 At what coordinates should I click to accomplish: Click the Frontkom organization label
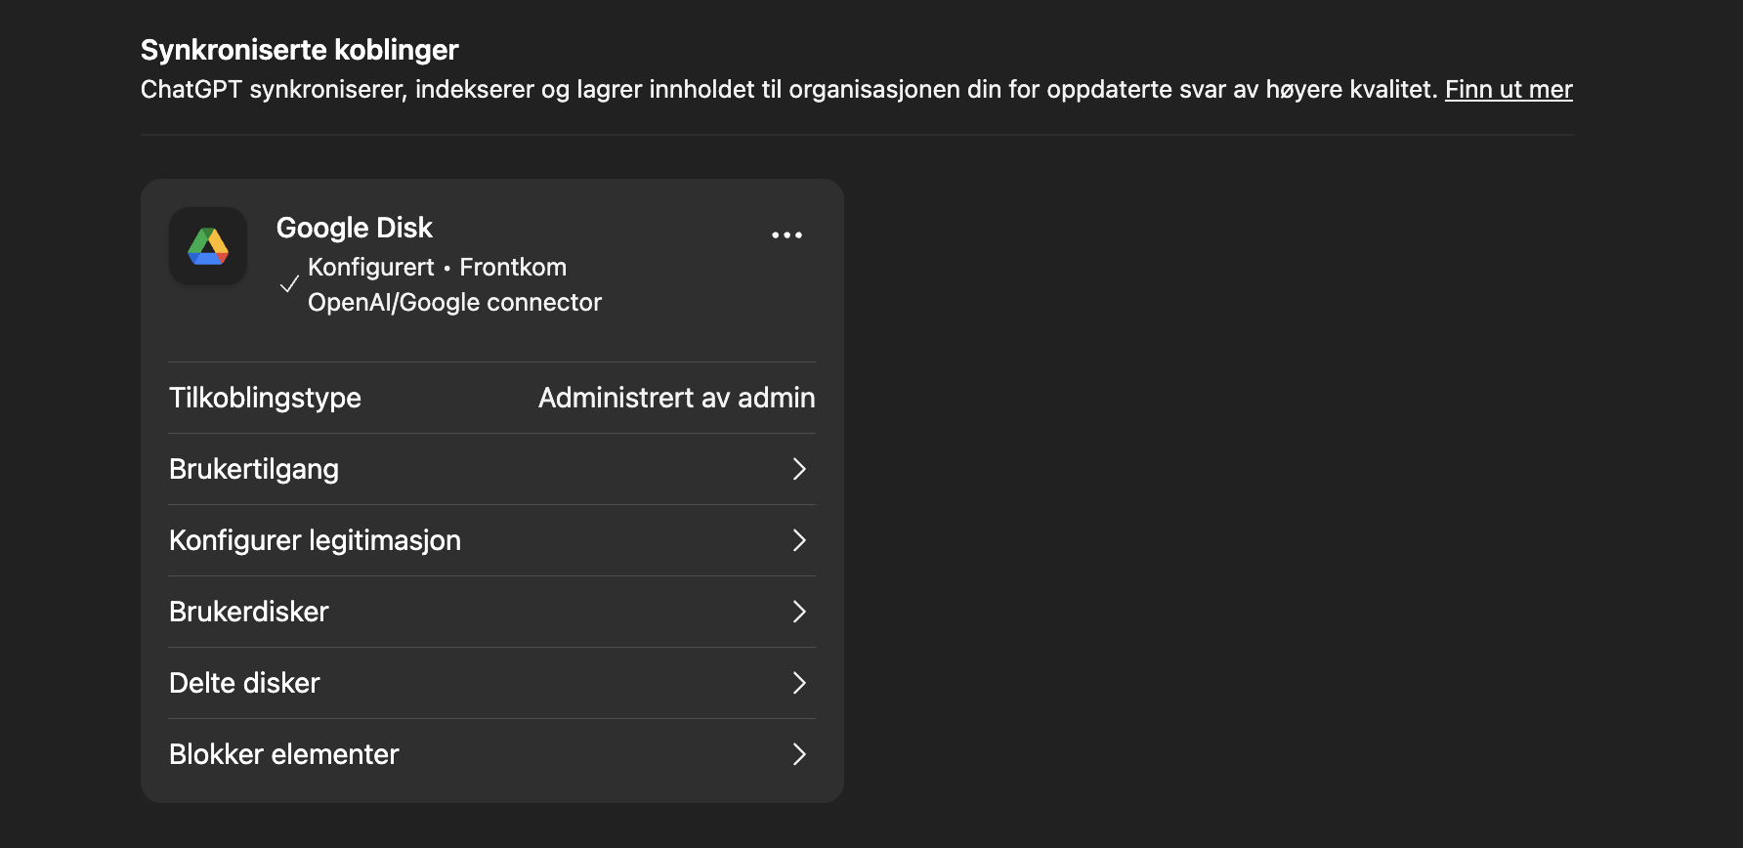tap(513, 268)
